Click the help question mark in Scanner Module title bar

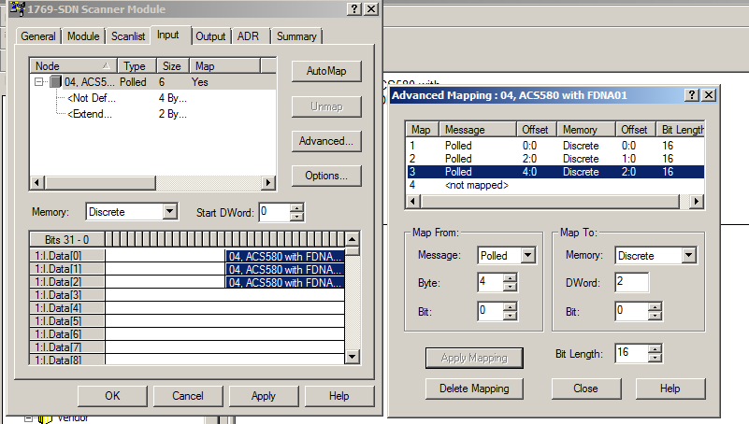pyautogui.click(x=354, y=8)
